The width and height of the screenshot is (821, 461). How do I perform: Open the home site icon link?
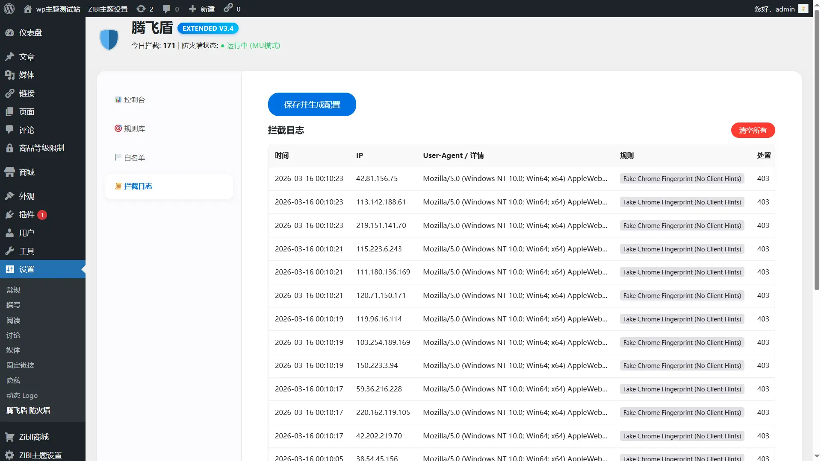coord(28,9)
